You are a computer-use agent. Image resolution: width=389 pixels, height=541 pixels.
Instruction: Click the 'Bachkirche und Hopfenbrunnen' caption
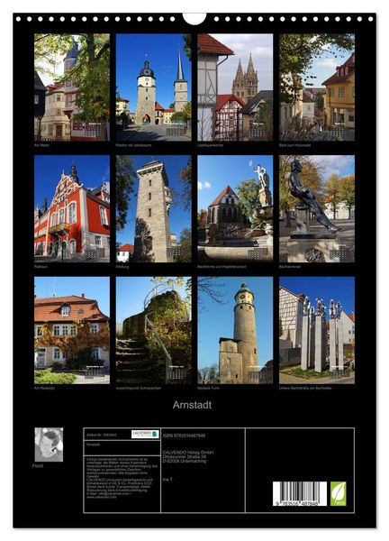pyautogui.click(x=222, y=267)
